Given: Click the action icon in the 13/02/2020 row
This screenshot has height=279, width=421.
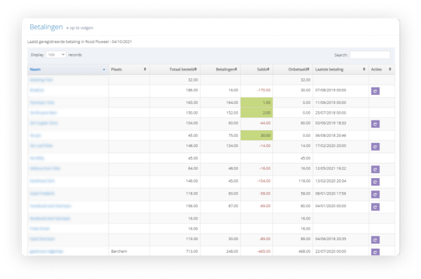Looking at the screenshot, I should pos(375,181).
